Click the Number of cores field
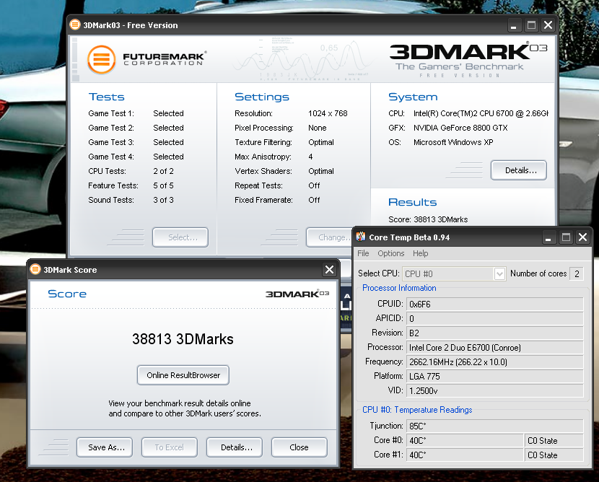The height and width of the screenshot is (482, 599). pos(577,273)
